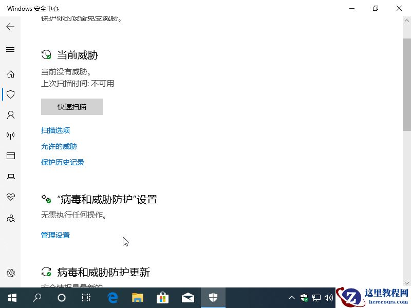The image size is (411, 308).
Task: Open 设备性能和运行状况 heart icon
Action: [x=10, y=197]
